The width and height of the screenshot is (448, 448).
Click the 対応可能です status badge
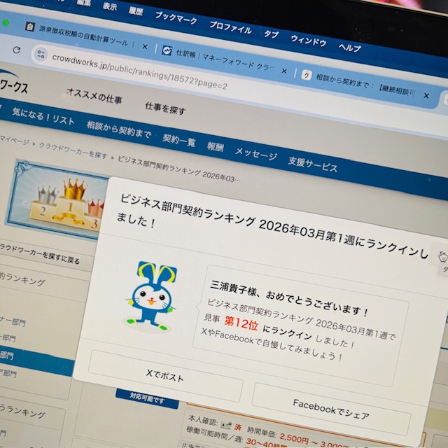point(147,398)
